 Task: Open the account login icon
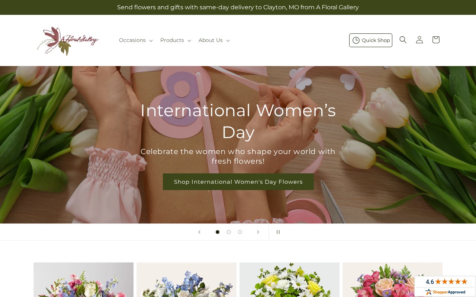(419, 40)
